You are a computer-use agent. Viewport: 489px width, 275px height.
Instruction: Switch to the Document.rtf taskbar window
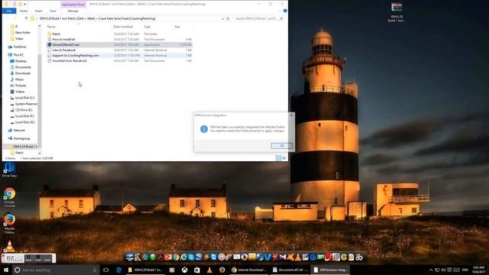(x=290, y=270)
